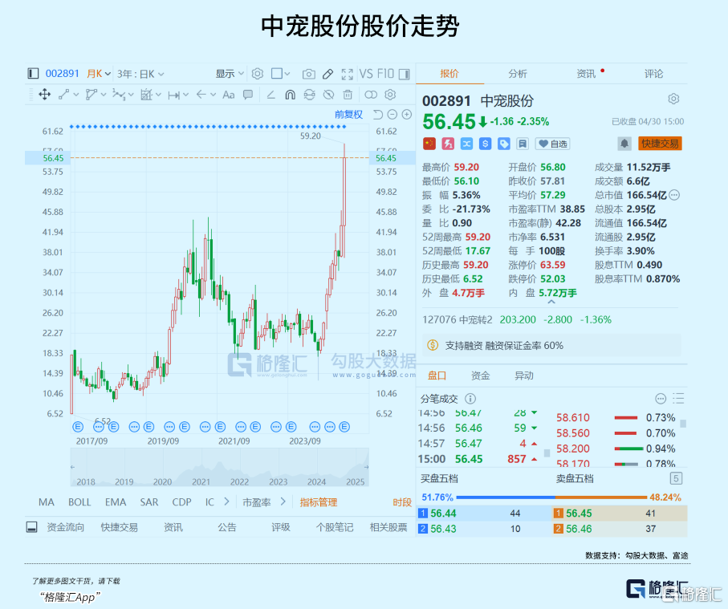Viewport: 728px width, 609px height.
Task: Click the VS compare button
Action: (x=366, y=73)
